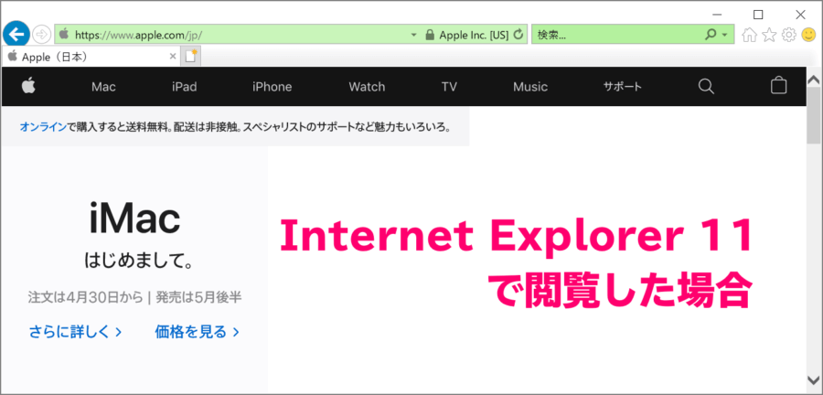Click the iMac heading text

pyautogui.click(x=135, y=218)
